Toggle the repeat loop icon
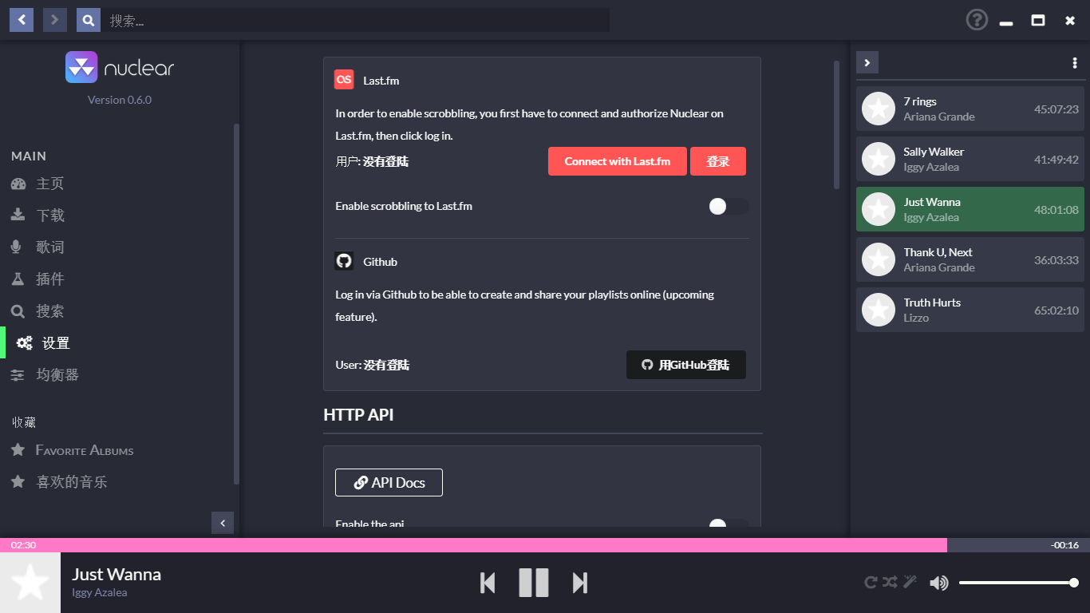This screenshot has height=613, width=1090. pos(871,583)
